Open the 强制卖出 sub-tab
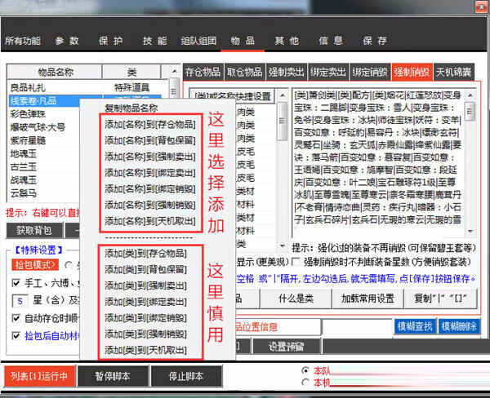Screen dimensions: 490x398 point(287,72)
